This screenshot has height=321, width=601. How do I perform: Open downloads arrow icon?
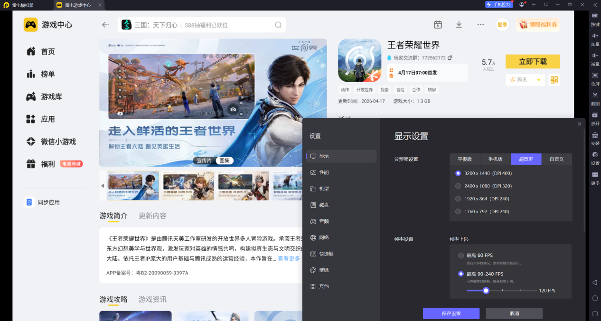click(459, 25)
